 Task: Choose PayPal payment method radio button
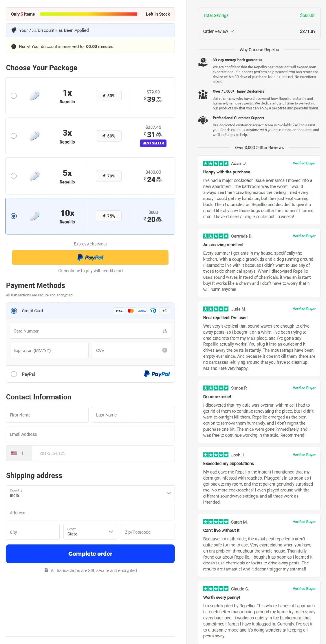(14, 374)
